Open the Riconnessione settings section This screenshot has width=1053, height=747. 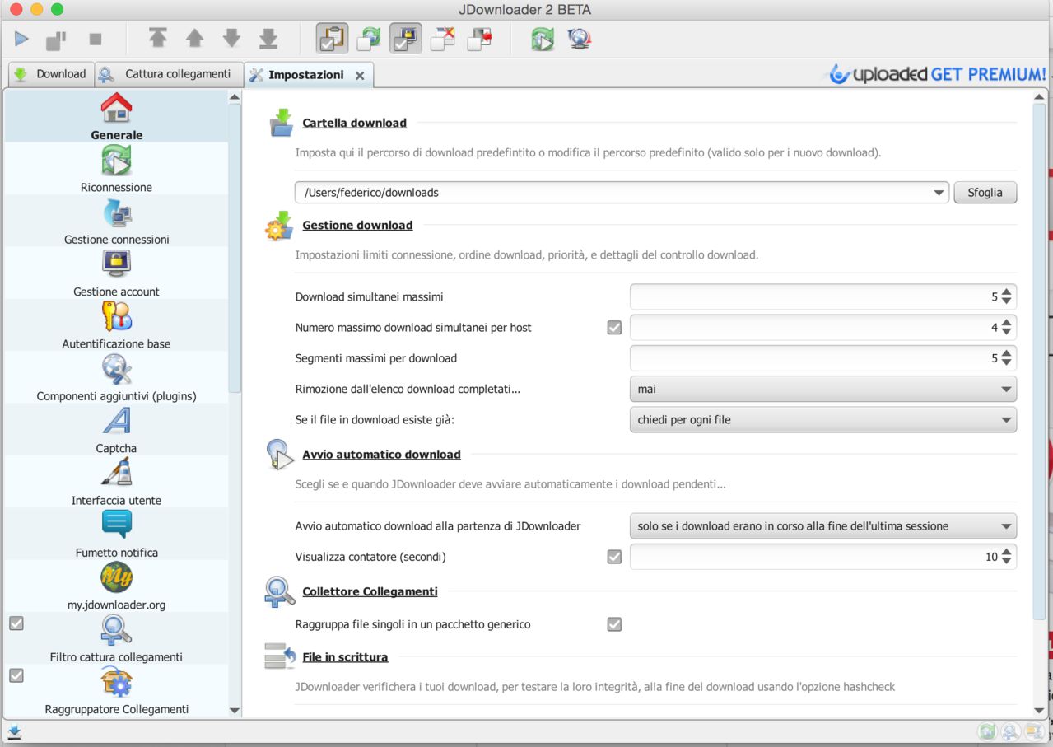click(x=116, y=168)
